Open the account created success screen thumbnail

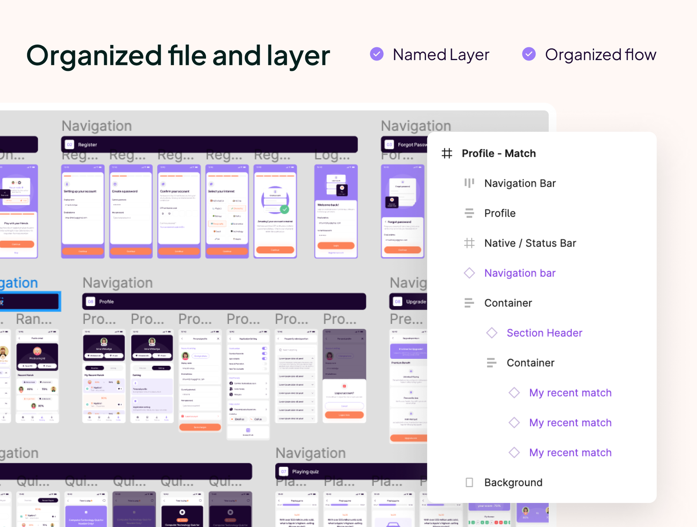click(x=275, y=211)
